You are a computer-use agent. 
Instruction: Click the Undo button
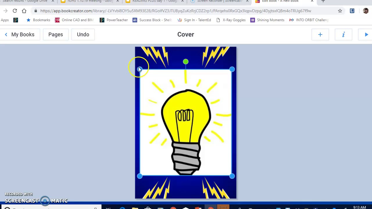[x=83, y=35]
